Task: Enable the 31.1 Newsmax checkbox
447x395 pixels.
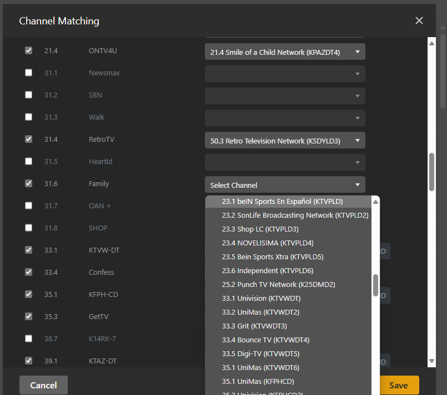Action: pos(28,73)
